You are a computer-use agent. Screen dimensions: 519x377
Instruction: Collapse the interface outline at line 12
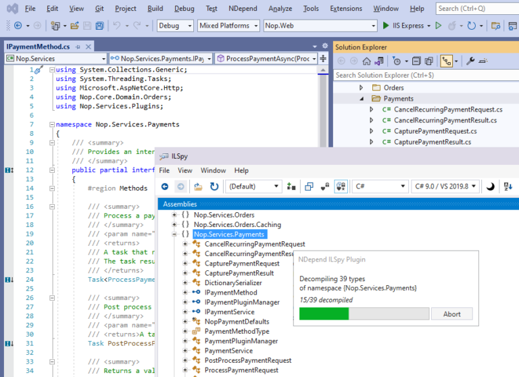point(52,170)
